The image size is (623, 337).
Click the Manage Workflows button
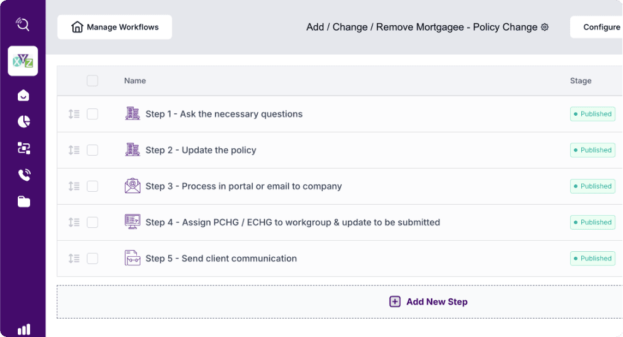click(x=115, y=27)
